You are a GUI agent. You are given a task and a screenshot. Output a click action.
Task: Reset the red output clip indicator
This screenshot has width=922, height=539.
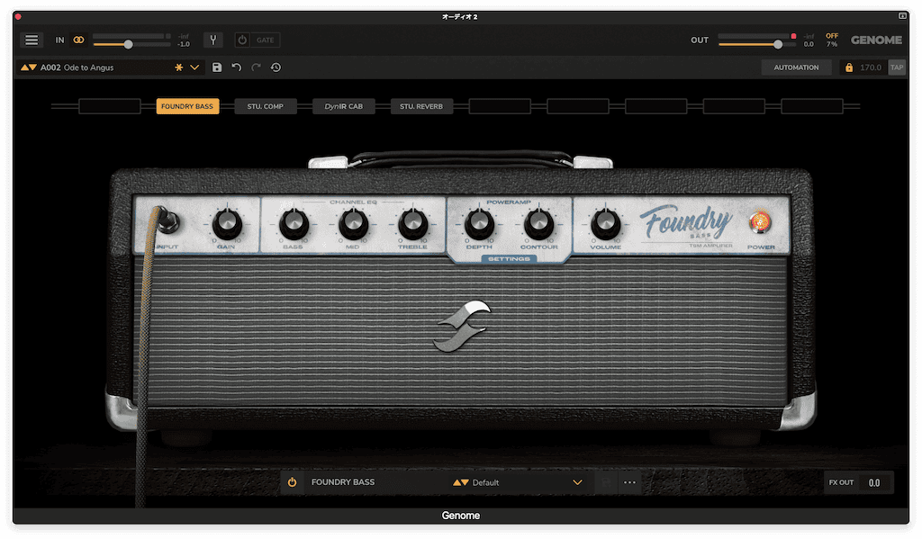pyautogui.click(x=793, y=36)
